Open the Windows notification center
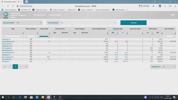 [174, 97]
